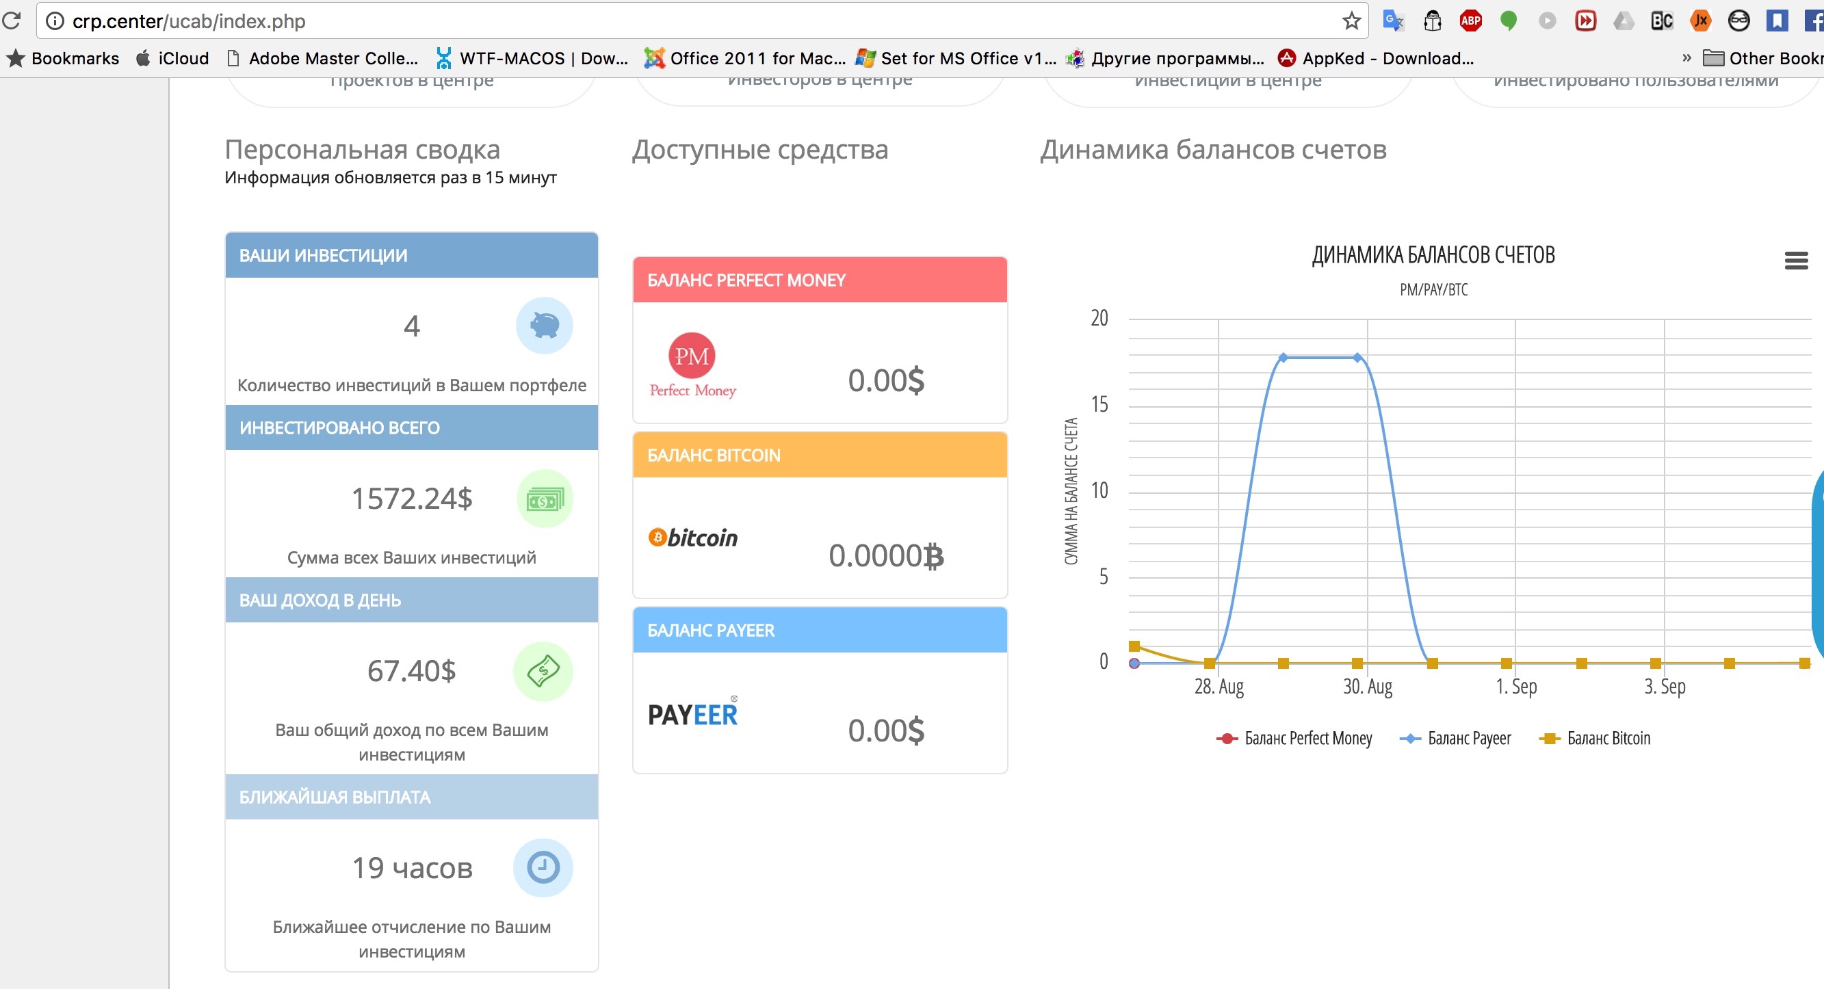Click the green cash total invested icon
Viewport: 1824px width, 989px height.
(544, 500)
